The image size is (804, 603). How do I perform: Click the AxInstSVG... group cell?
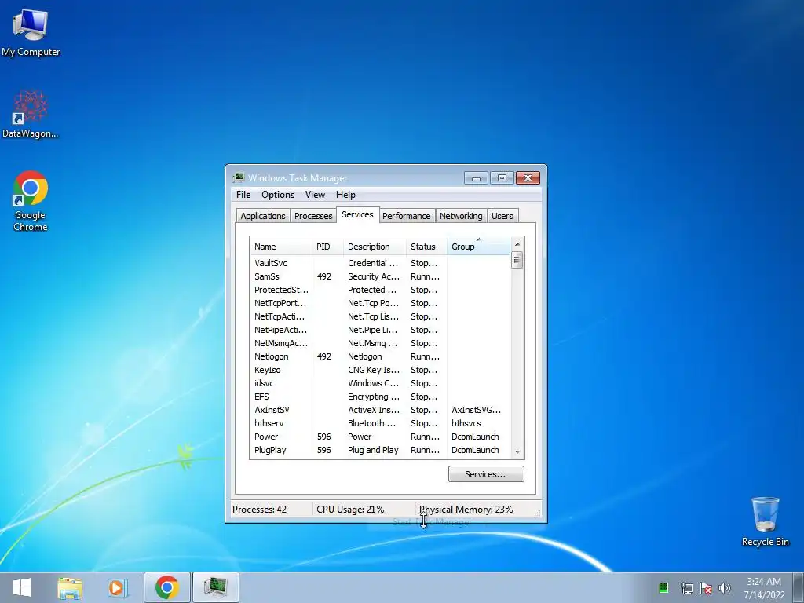(x=476, y=410)
